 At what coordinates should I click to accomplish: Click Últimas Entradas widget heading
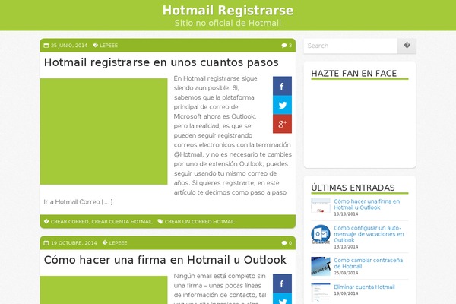coord(353,188)
